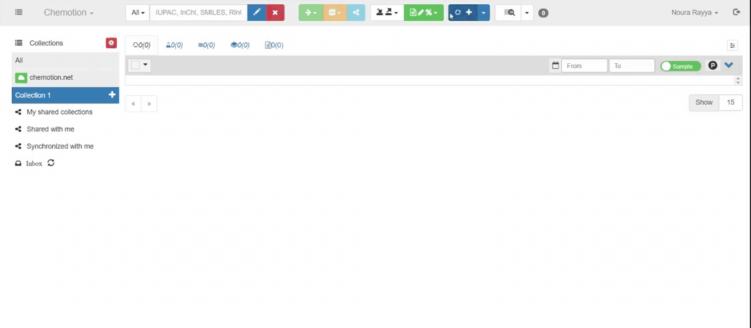
Task: Open the Noura Rayya user menu
Action: [695, 13]
